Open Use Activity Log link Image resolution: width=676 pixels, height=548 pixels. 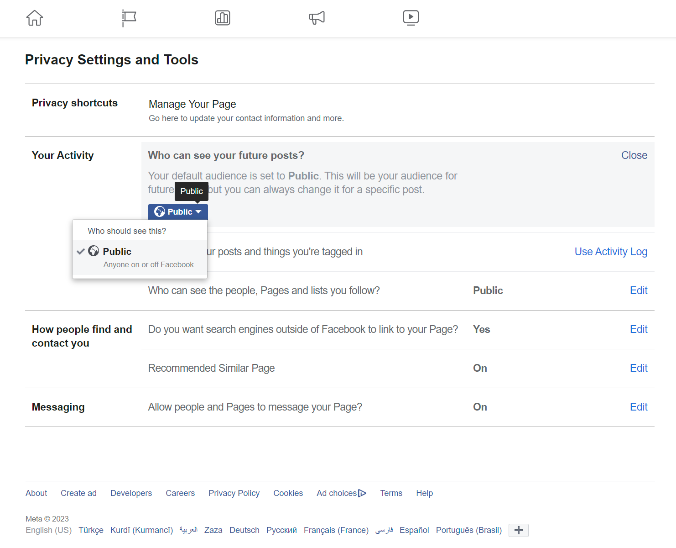point(611,252)
